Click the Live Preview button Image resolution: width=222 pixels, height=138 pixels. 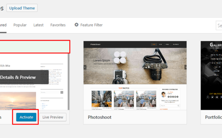(53, 117)
